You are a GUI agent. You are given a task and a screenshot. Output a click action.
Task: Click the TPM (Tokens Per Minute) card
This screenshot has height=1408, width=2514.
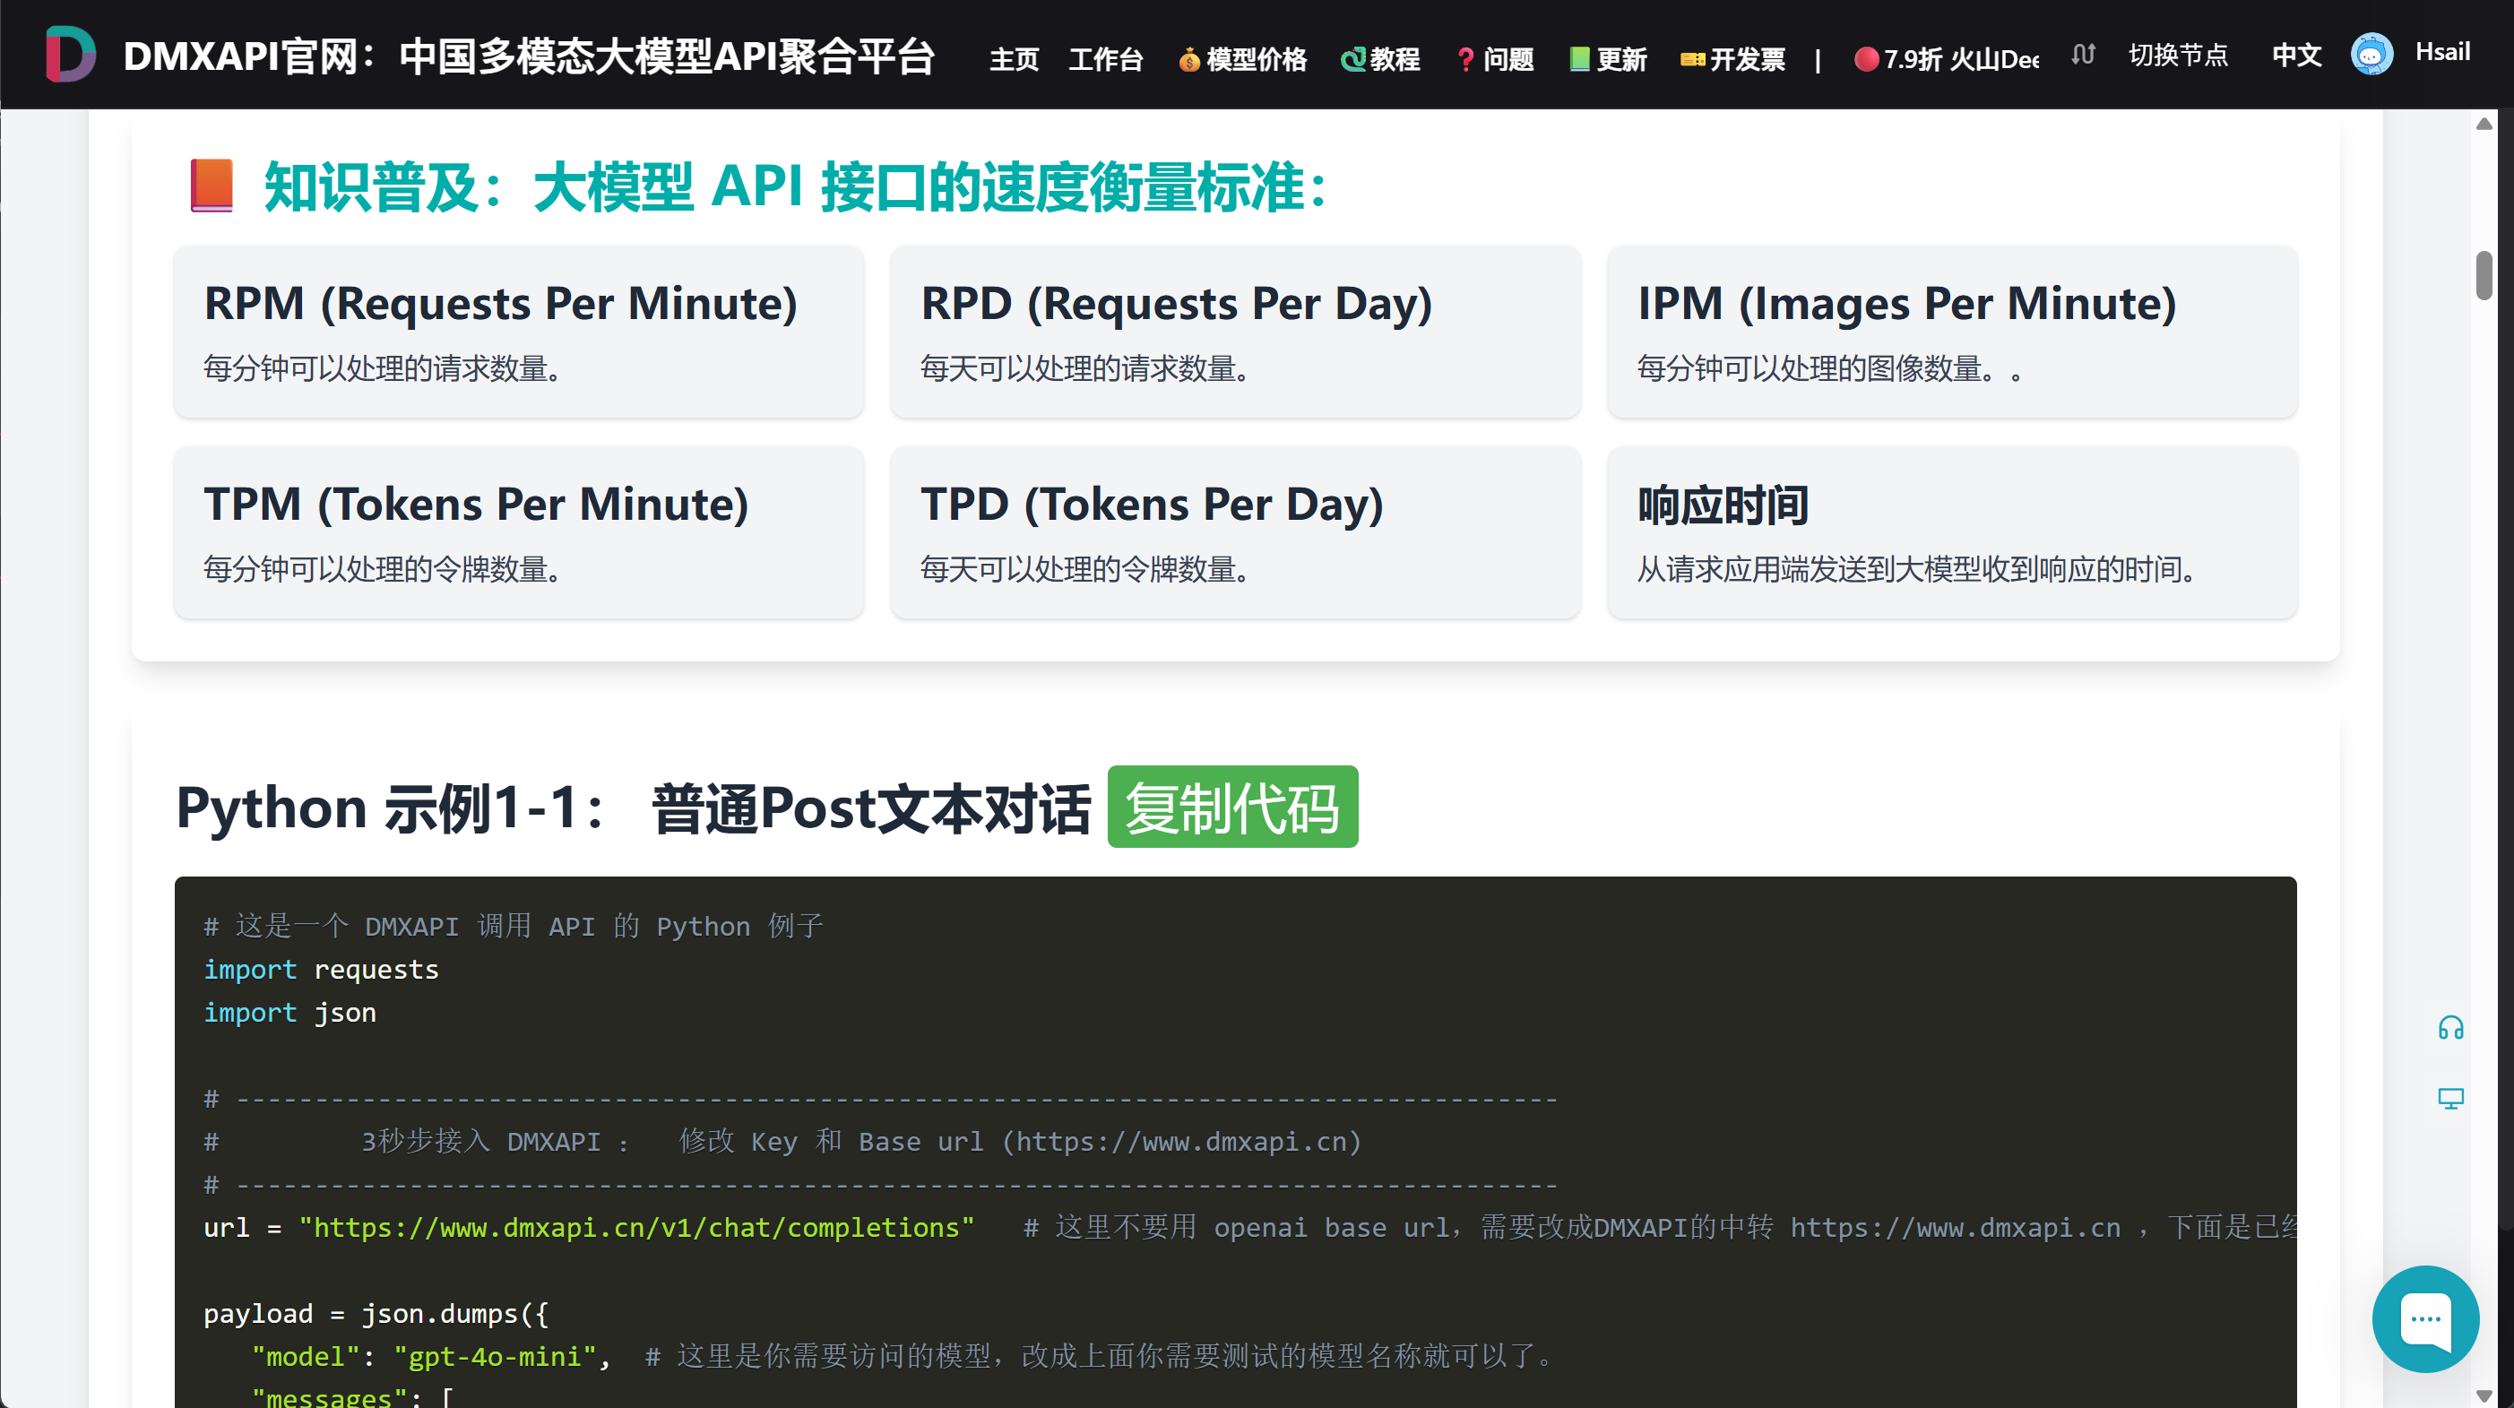[x=518, y=532]
